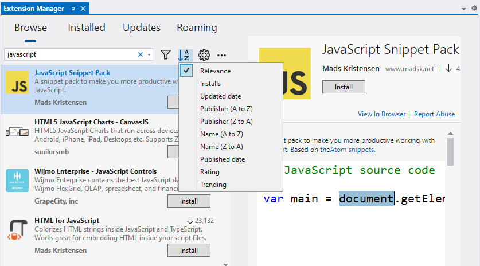Close the Extension Manager tab
This screenshot has width=480, height=266.
pyautogui.click(x=83, y=9)
